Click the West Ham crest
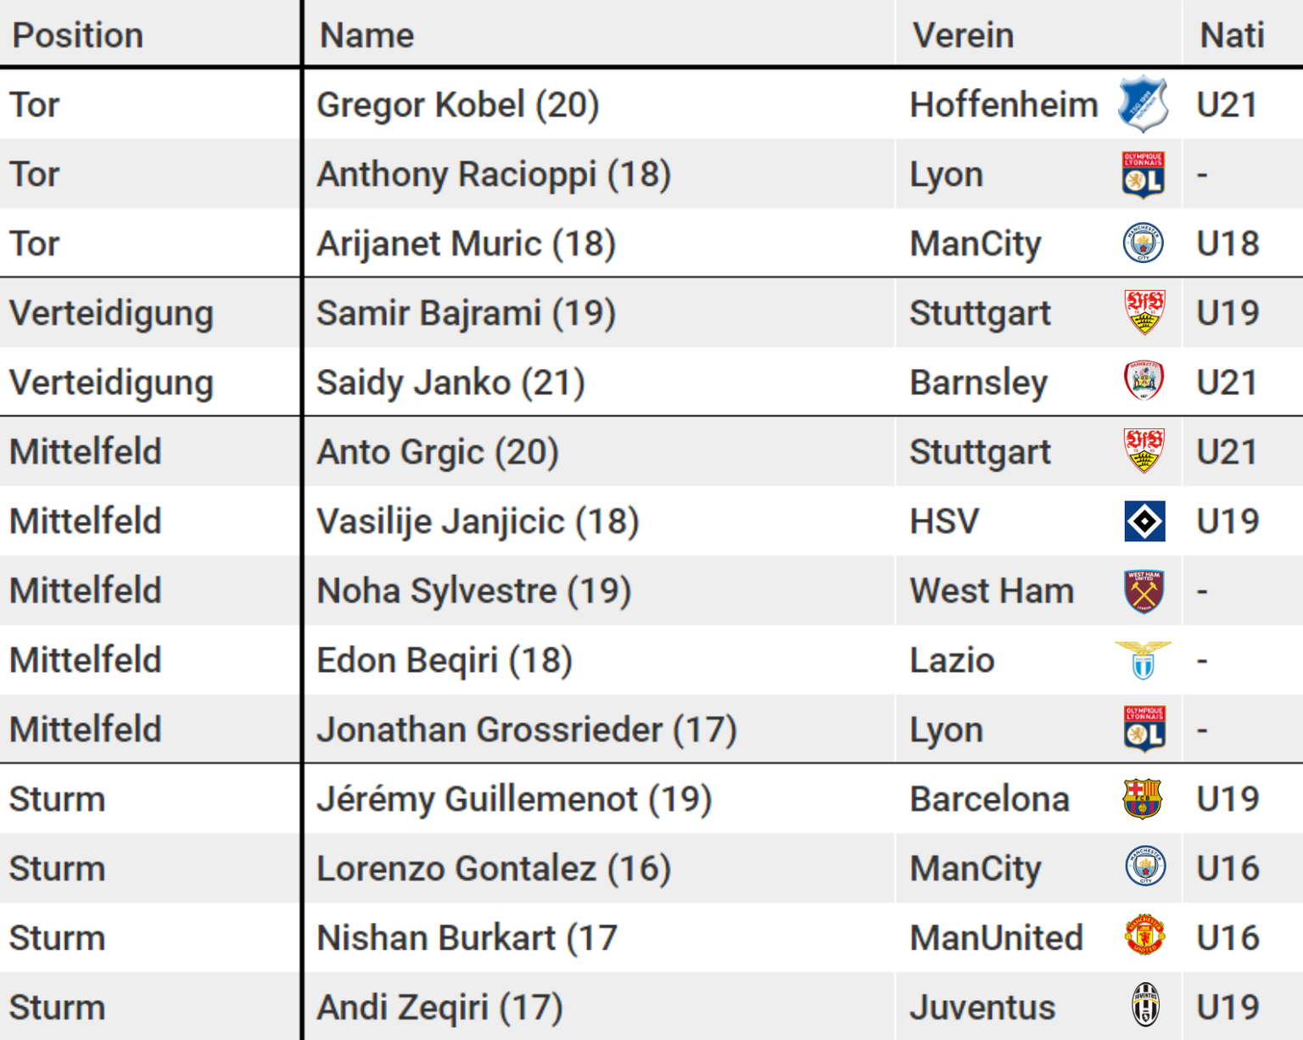The image size is (1303, 1040). click(x=1144, y=590)
